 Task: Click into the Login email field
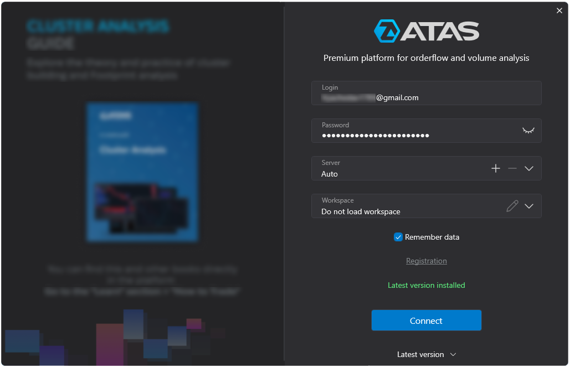[x=427, y=93]
